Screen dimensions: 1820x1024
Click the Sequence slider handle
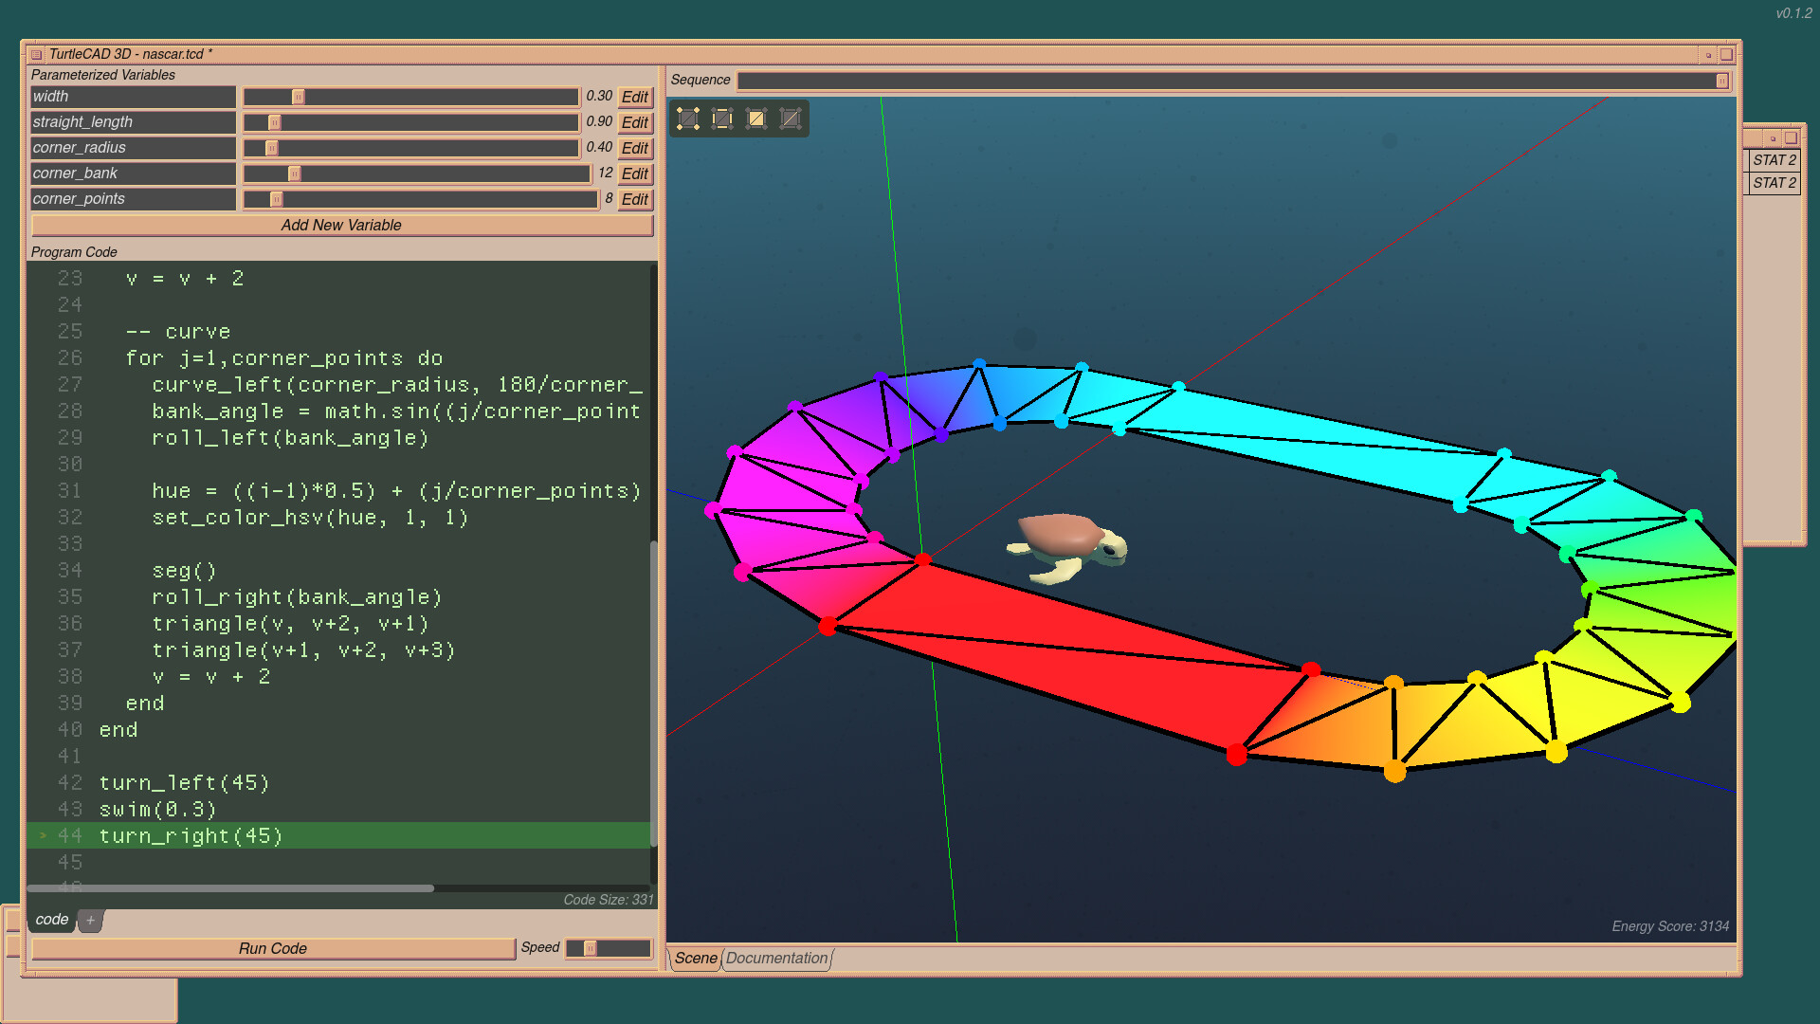click(x=1721, y=81)
